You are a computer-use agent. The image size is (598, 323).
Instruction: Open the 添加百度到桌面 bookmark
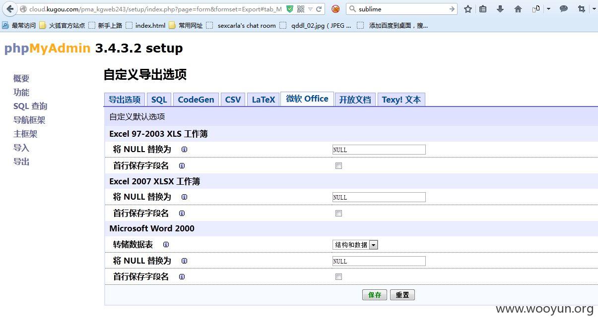pyautogui.click(x=393, y=25)
